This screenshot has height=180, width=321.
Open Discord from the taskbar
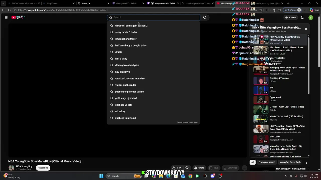pos(212,176)
